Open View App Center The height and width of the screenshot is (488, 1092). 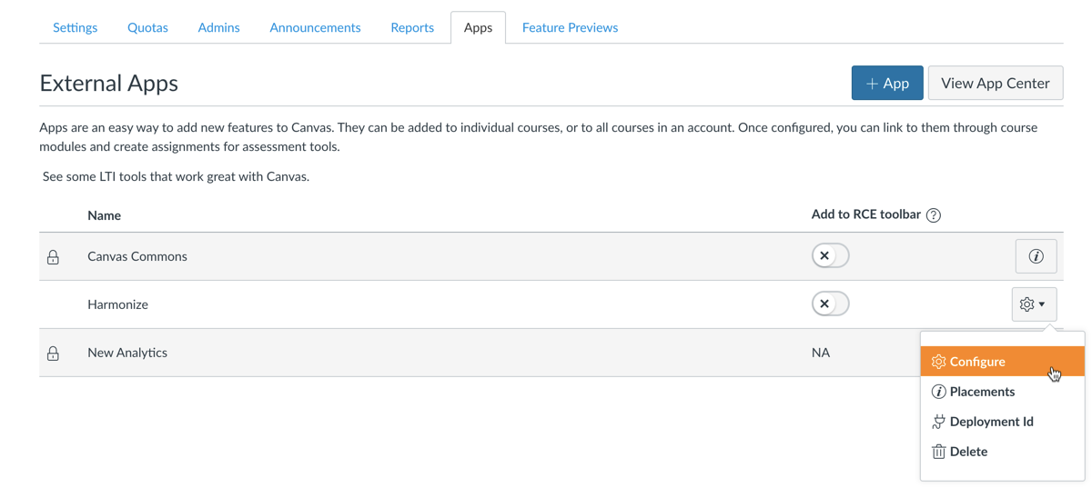995,83
